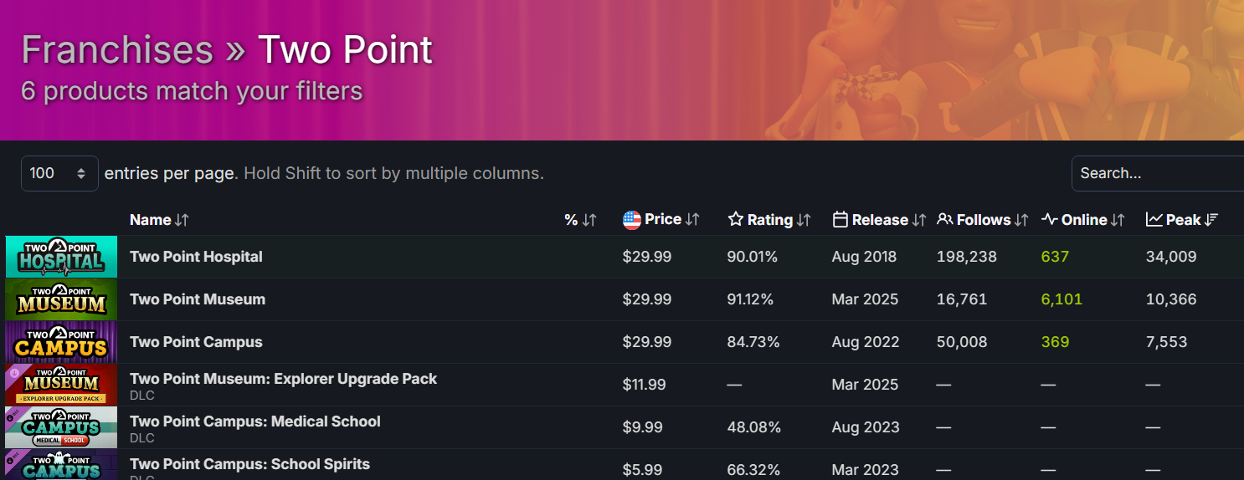Open the entries per page dropdown
1244x480 pixels.
tap(59, 173)
